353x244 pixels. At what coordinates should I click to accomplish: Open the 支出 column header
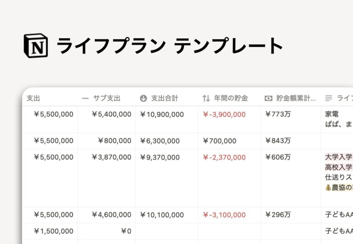tap(50, 98)
